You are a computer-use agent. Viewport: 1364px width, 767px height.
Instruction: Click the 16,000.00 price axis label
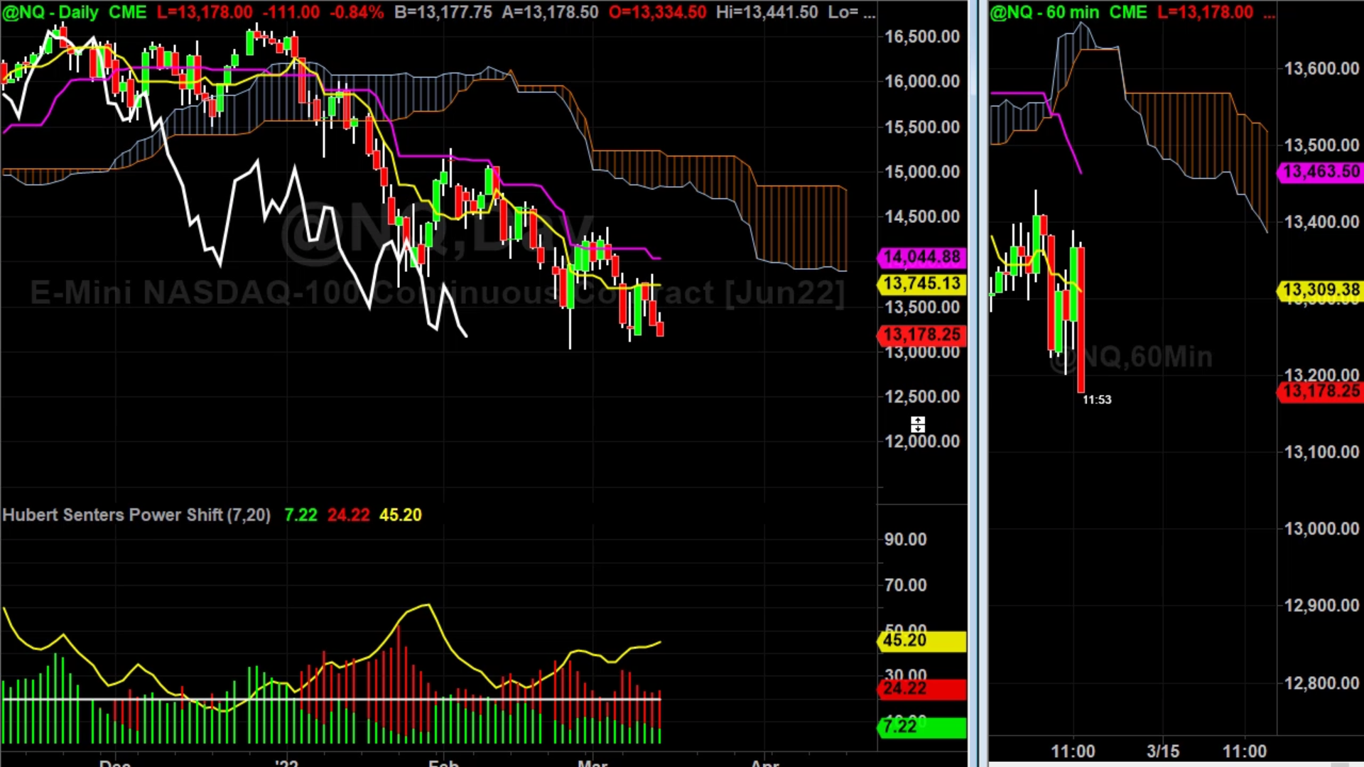pos(922,82)
